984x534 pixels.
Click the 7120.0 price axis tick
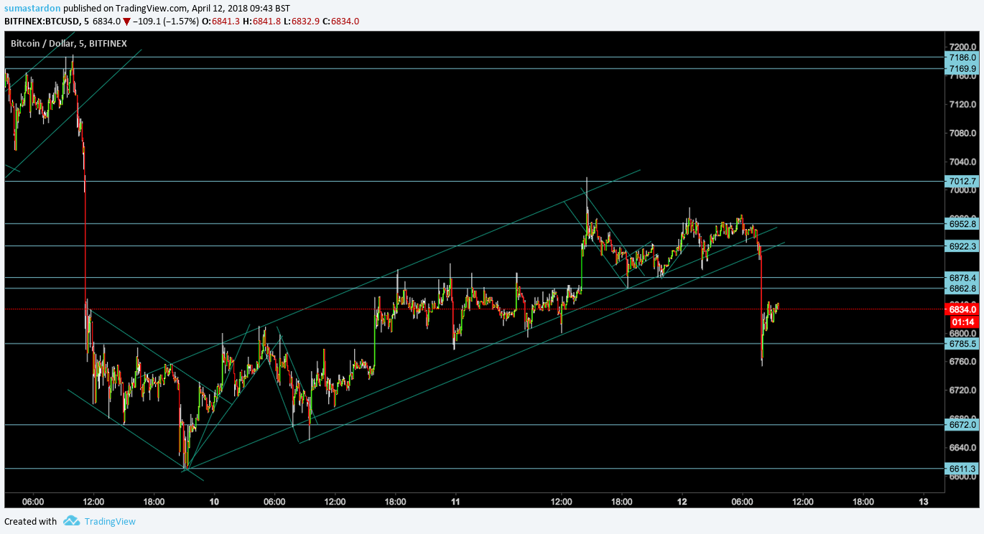coord(962,104)
